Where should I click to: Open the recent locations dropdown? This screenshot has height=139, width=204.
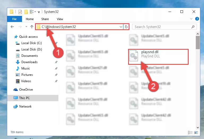click(x=26, y=27)
